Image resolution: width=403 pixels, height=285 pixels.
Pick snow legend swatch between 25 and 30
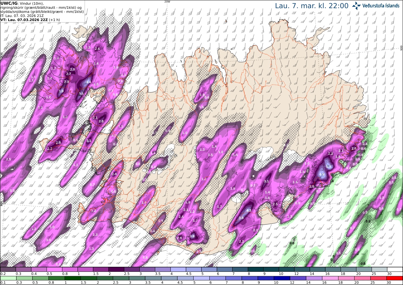[379, 269]
